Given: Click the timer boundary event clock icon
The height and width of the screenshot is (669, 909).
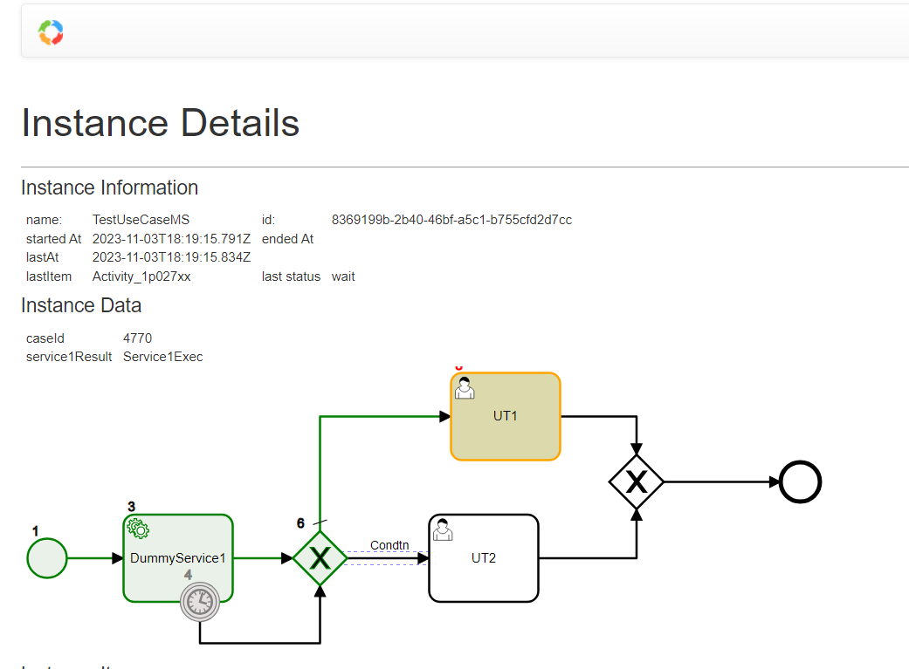Looking at the screenshot, I should click(x=200, y=604).
